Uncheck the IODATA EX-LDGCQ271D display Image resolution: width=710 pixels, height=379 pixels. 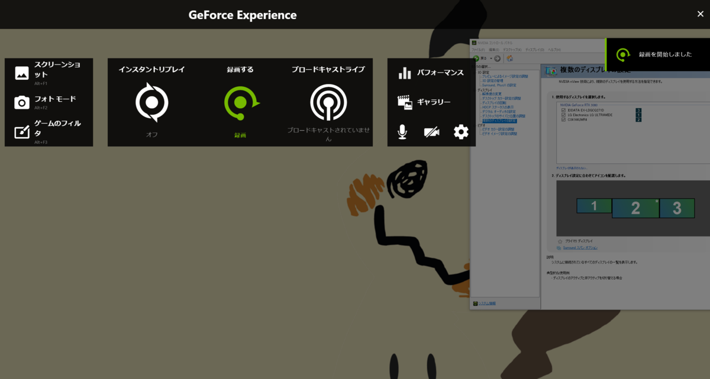[563, 111]
